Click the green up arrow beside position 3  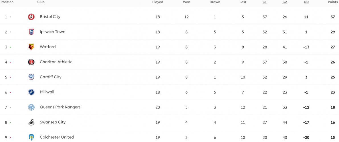(10, 47)
